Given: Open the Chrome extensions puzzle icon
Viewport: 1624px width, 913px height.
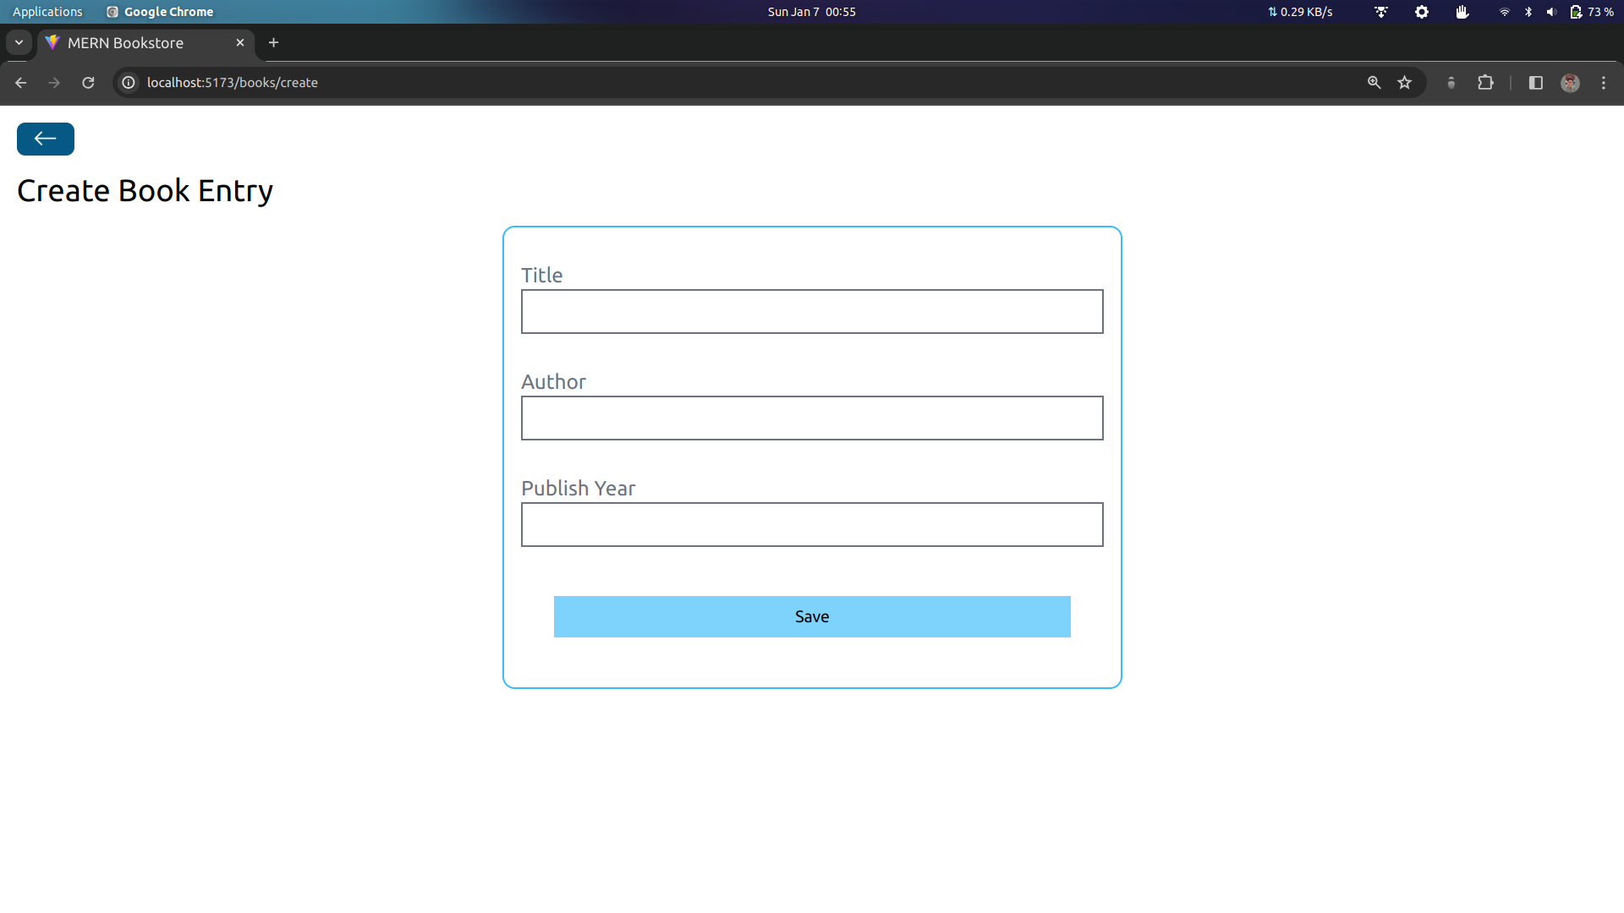Looking at the screenshot, I should tap(1486, 82).
